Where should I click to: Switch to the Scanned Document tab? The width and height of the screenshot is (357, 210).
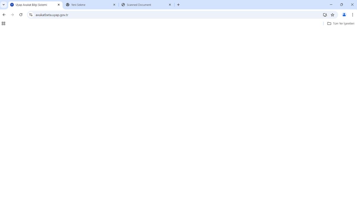146,5
